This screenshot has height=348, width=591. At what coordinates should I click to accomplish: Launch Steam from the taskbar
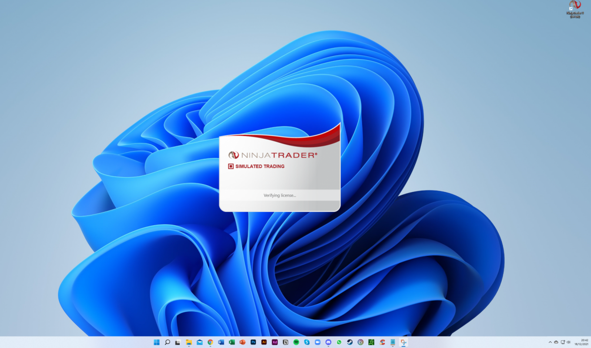point(350,342)
